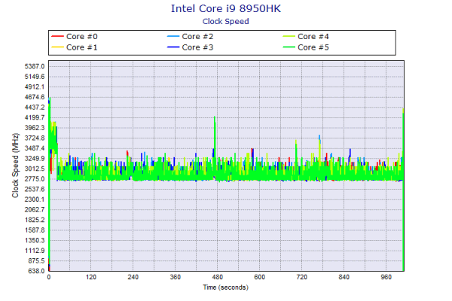Click the 'Clock Speed (MHz)' vertical axis label
This screenshot has width=452, height=301.
pyautogui.click(x=15, y=166)
